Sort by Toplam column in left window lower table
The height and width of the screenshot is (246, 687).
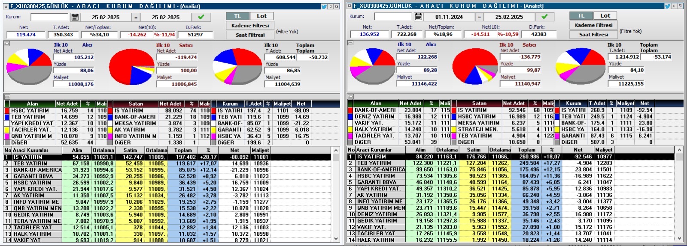pyautogui.click(x=183, y=150)
